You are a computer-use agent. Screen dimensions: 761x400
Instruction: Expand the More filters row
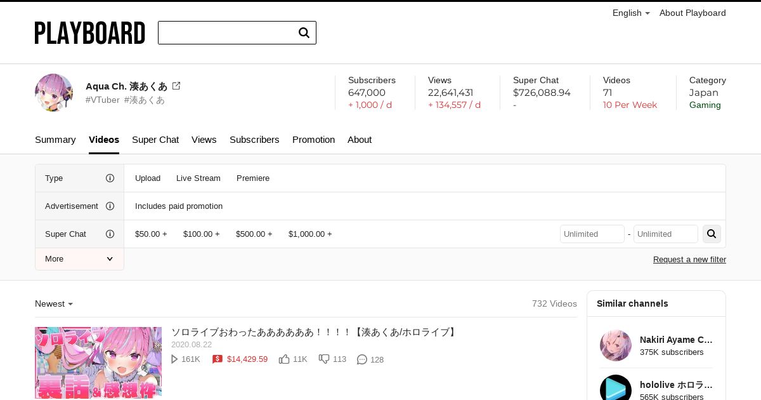pyautogui.click(x=79, y=259)
